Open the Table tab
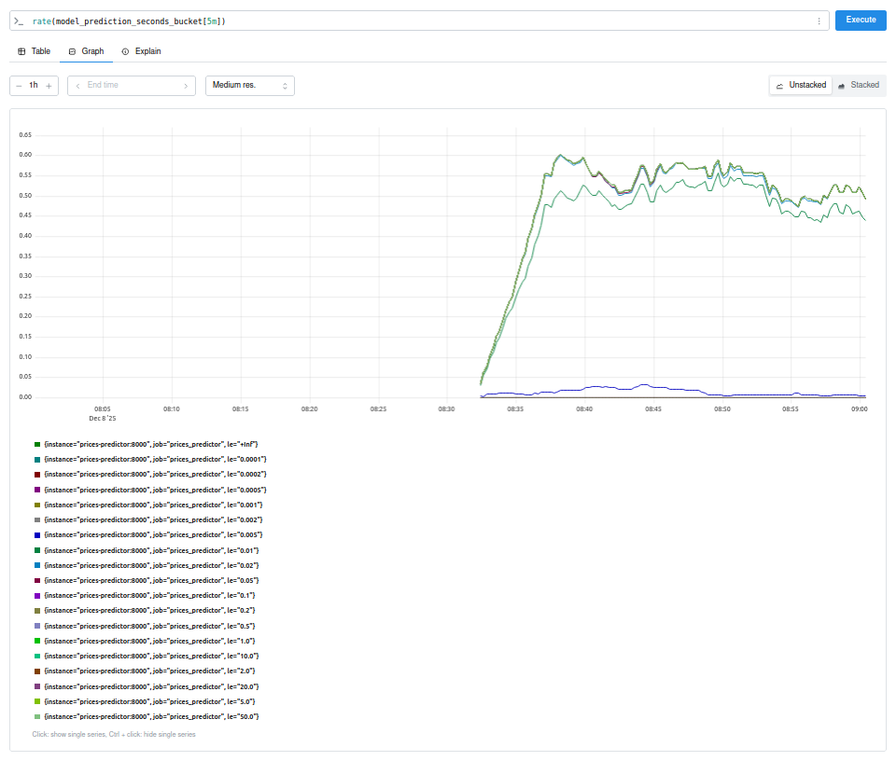This screenshot has height=761, width=896. pos(35,51)
